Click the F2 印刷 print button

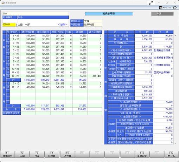pos(22,154)
